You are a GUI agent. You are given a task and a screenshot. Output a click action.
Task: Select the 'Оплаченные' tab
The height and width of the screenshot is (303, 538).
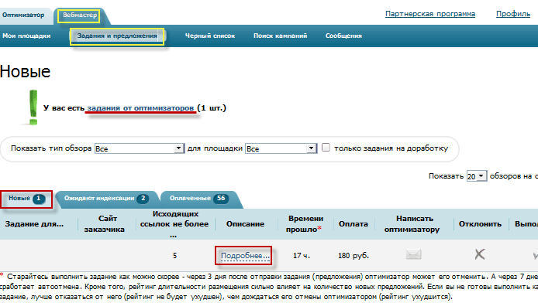(x=199, y=199)
